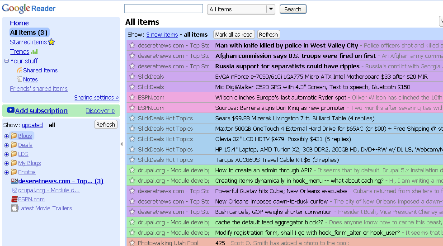
Task: Click the Notes notepad icon
Action: click(19, 79)
